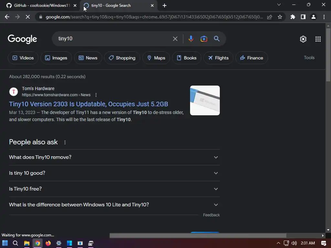Open Firefox from the taskbar
331x248 pixels.
tap(48, 243)
